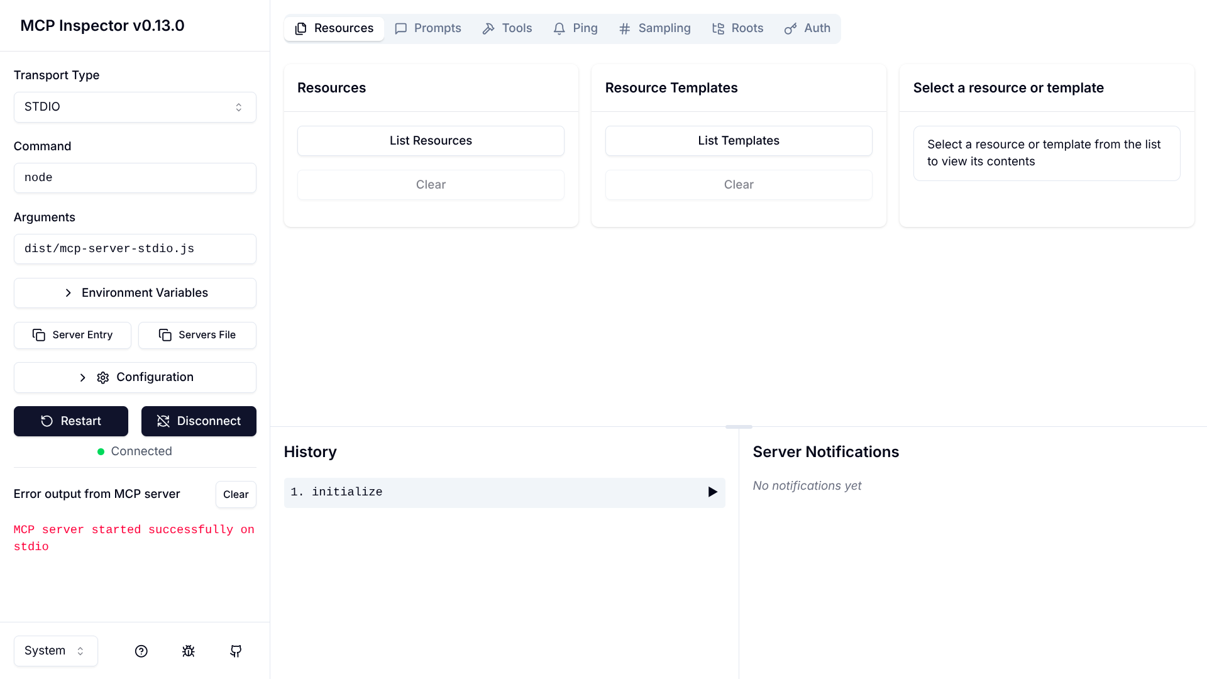Clear the MCP server error output
1207x679 pixels.
[236, 495]
